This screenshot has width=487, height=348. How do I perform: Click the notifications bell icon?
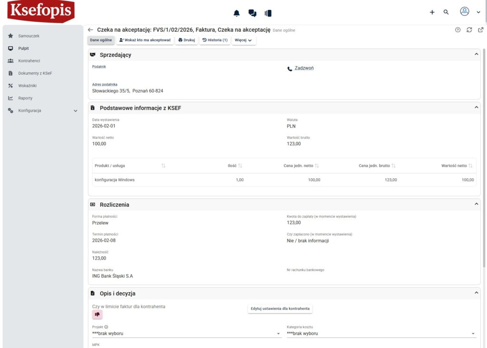pyautogui.click(x=236, y=13)
